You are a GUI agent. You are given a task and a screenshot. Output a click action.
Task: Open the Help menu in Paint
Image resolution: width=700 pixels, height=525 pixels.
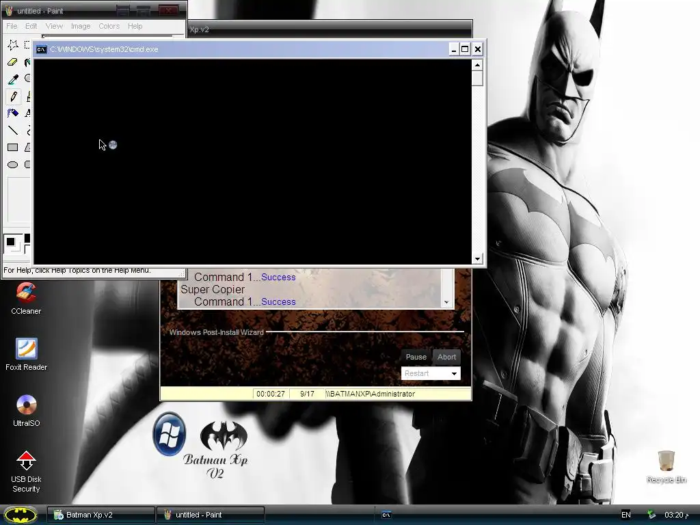[x=135, y=26]
